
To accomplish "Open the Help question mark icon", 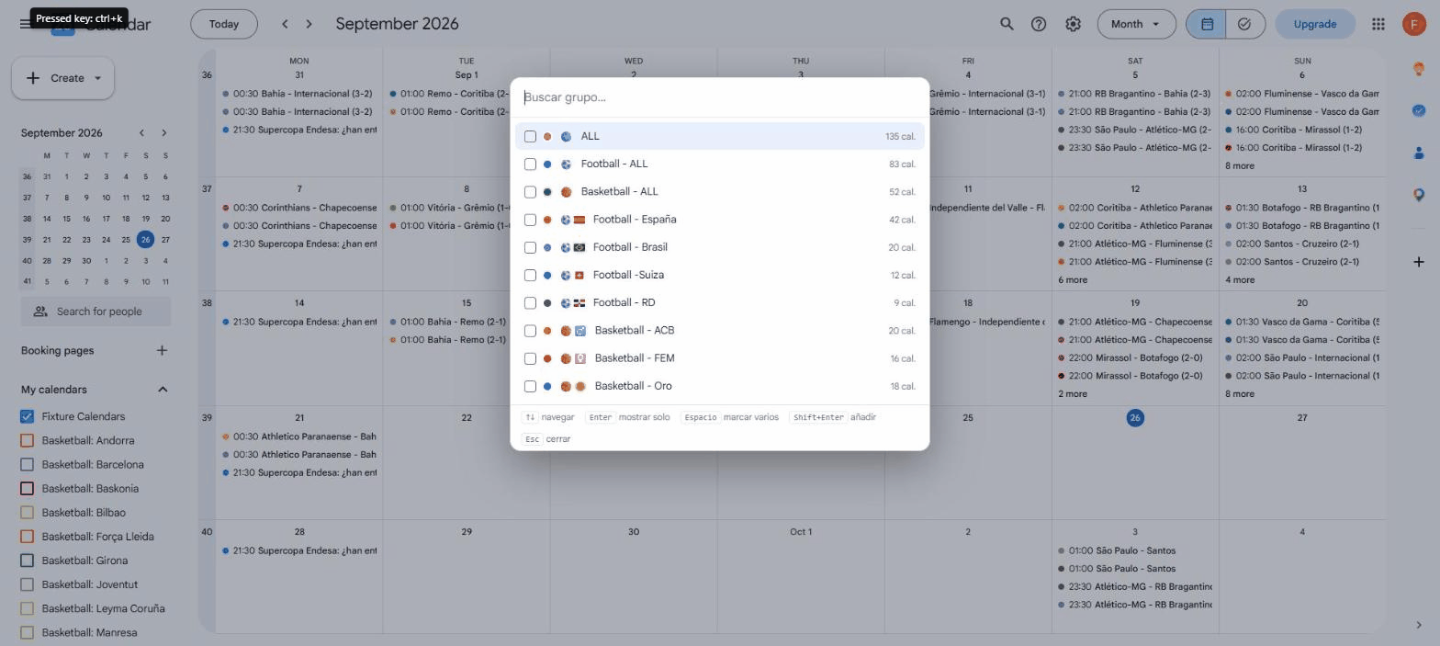I will click(1039, 24).
